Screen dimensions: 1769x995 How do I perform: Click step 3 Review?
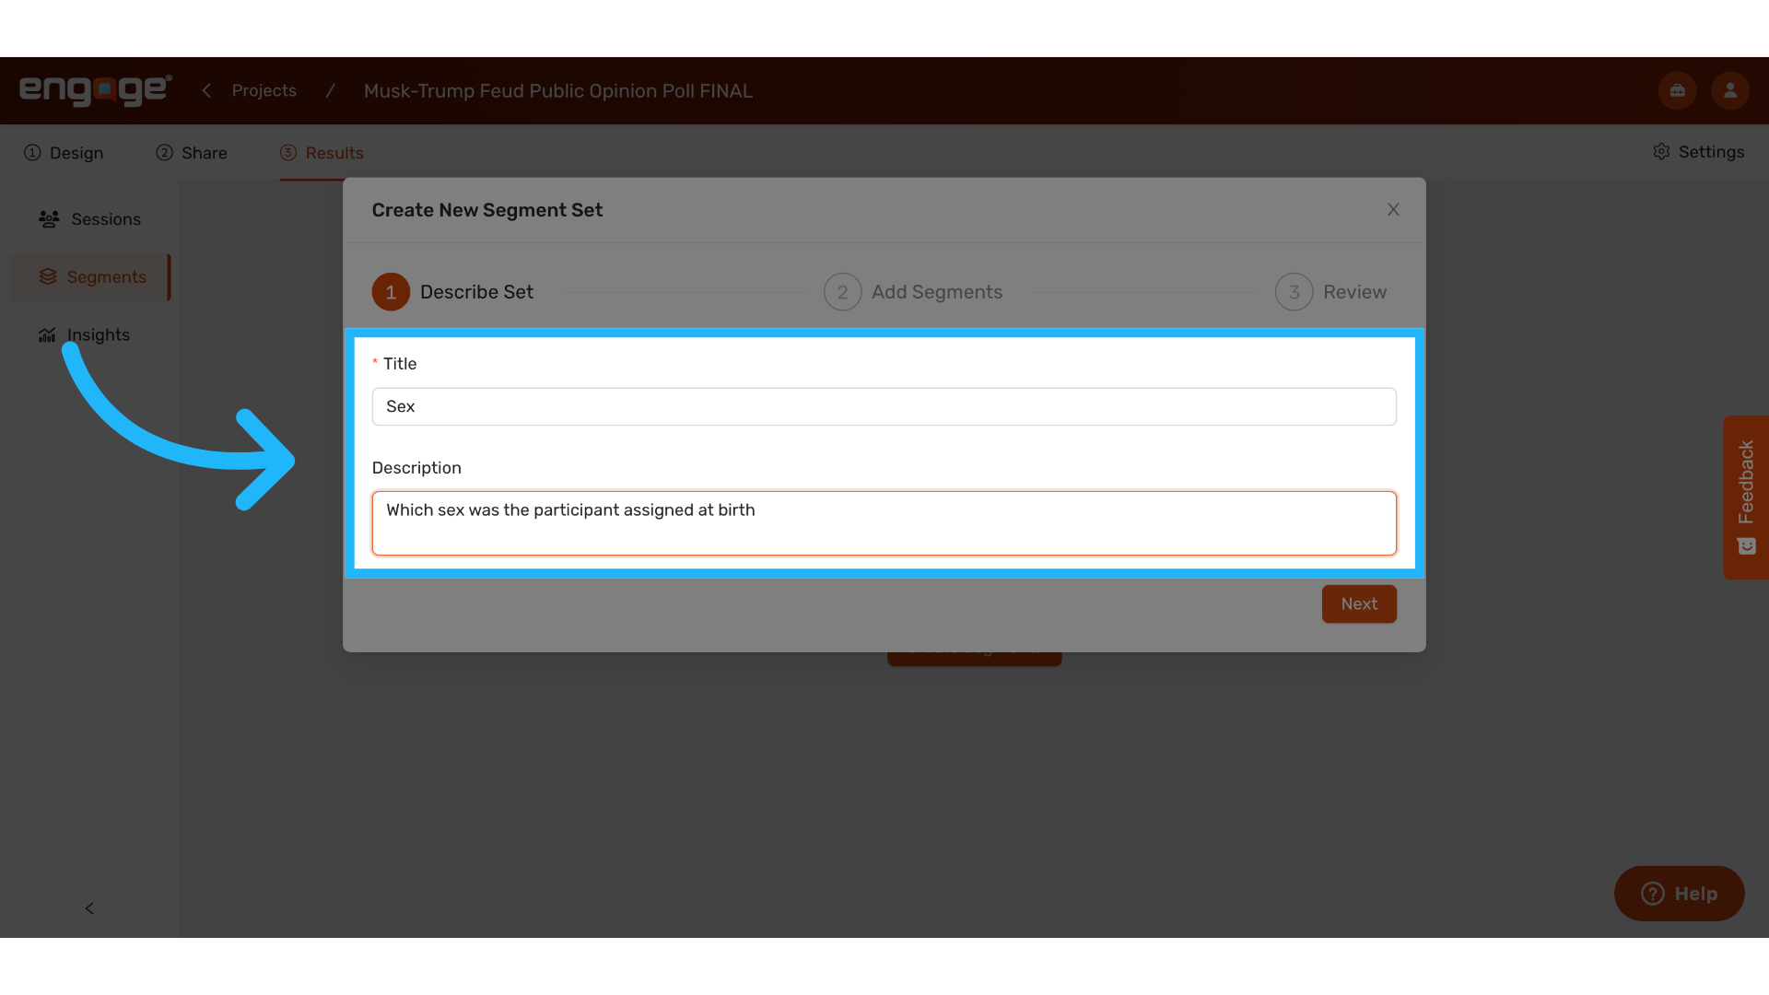(x=1330, y=292)
